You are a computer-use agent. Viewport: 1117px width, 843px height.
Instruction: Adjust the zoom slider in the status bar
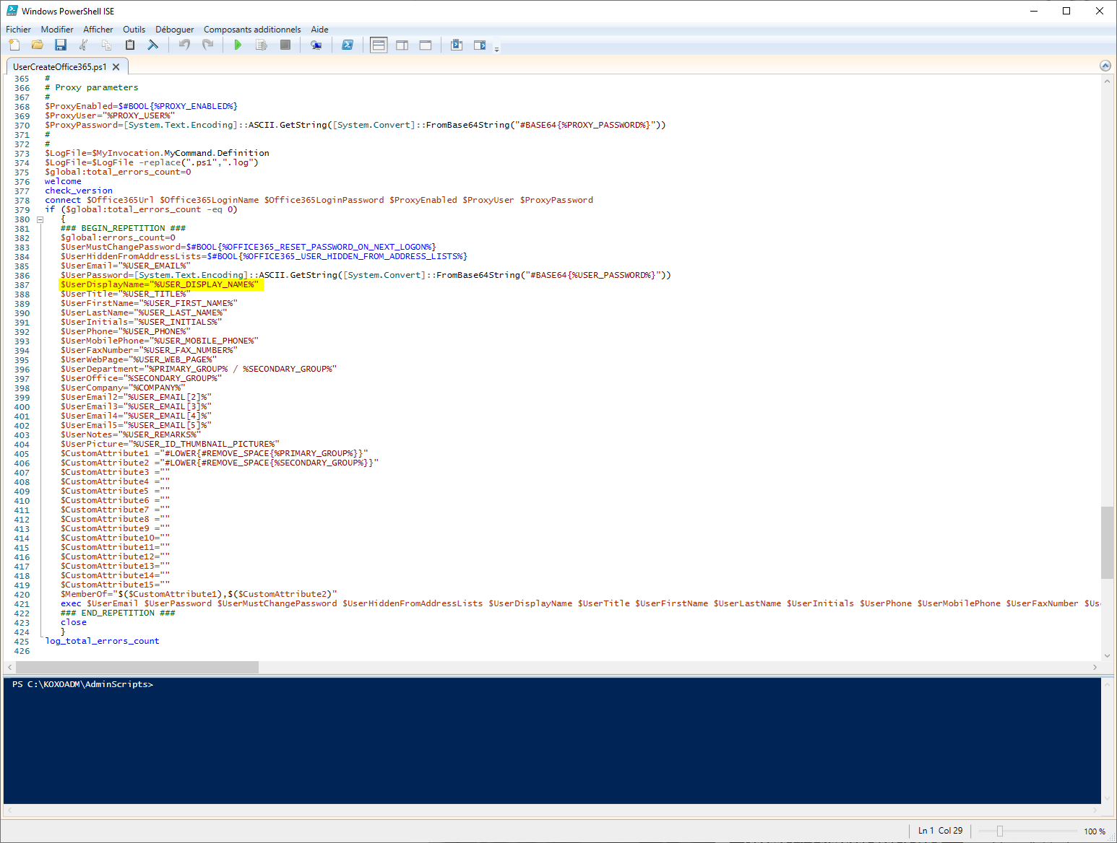click(x=1000, y=831)
